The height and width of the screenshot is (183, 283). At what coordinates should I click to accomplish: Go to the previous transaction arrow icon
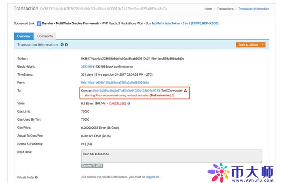pyautogui.click(x=62, y=45)
